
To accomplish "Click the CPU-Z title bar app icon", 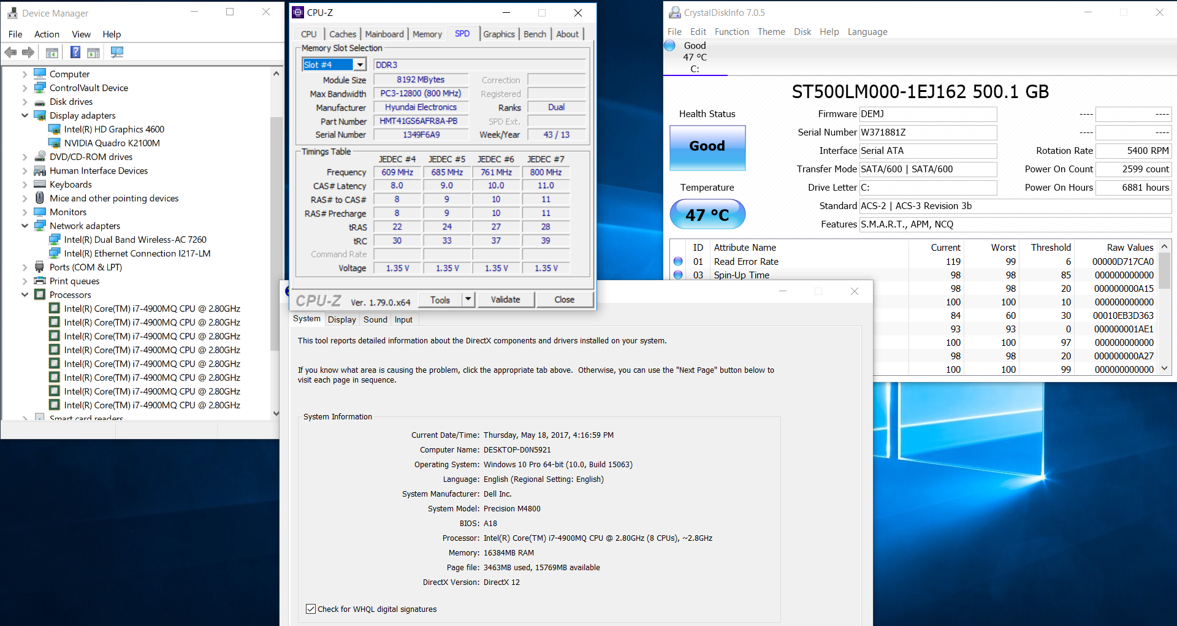I will pos(298,12).
